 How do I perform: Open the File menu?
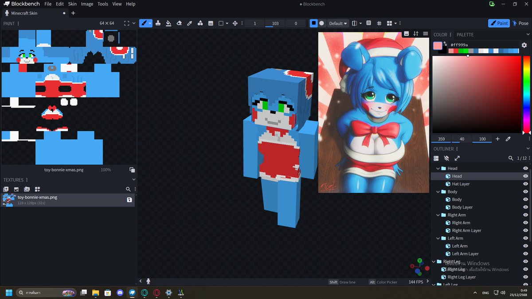48,4
